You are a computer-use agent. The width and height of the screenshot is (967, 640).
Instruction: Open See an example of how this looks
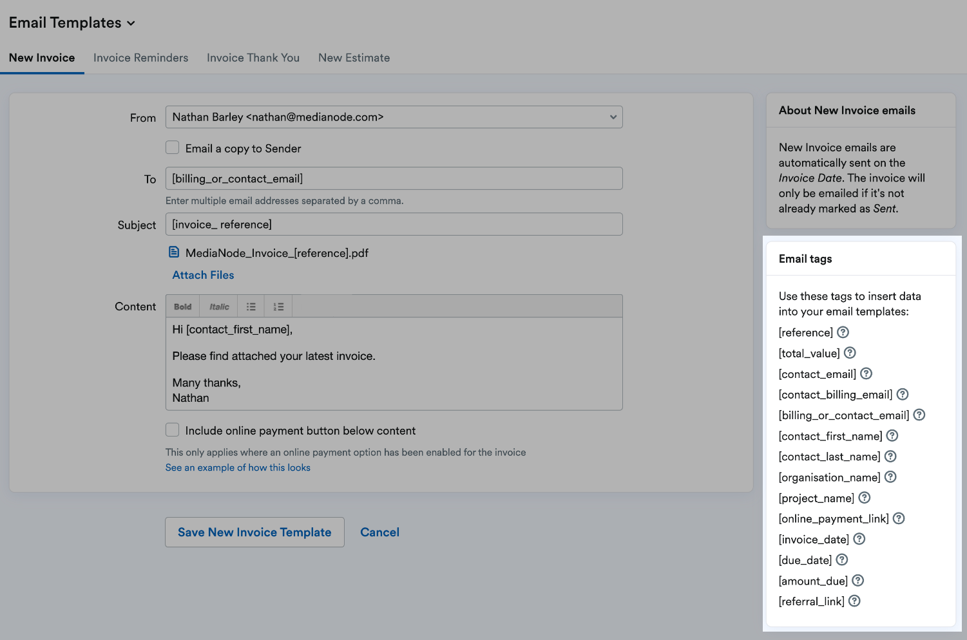click(238, 467)
